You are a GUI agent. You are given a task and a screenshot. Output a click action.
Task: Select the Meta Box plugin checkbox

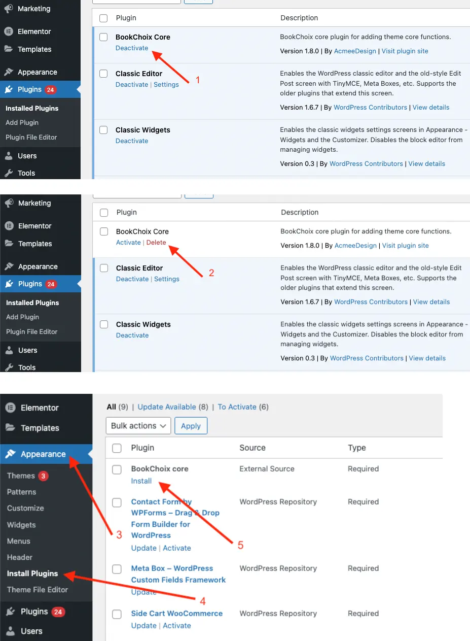click(117, 569)
